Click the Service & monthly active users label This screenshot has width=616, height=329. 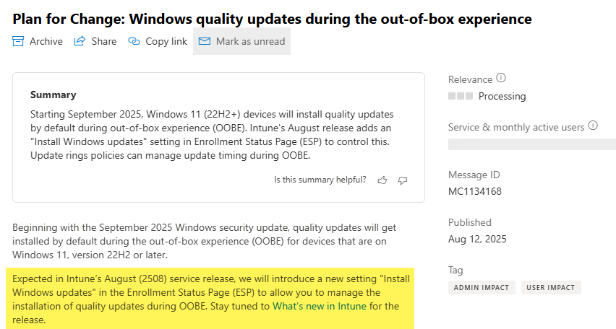coord(516,128)
